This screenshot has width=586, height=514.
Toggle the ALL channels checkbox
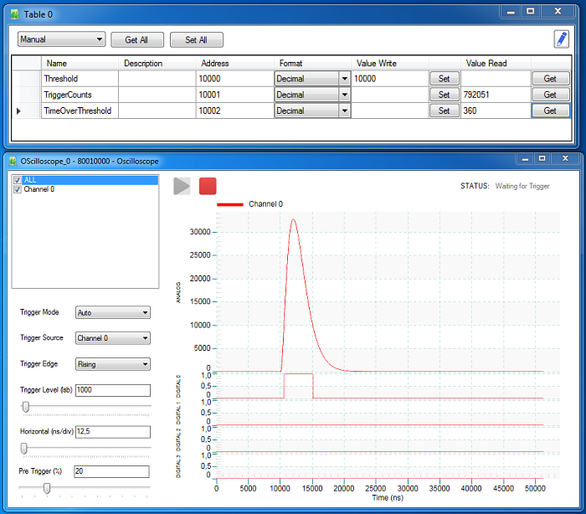(x=18, y=180)
